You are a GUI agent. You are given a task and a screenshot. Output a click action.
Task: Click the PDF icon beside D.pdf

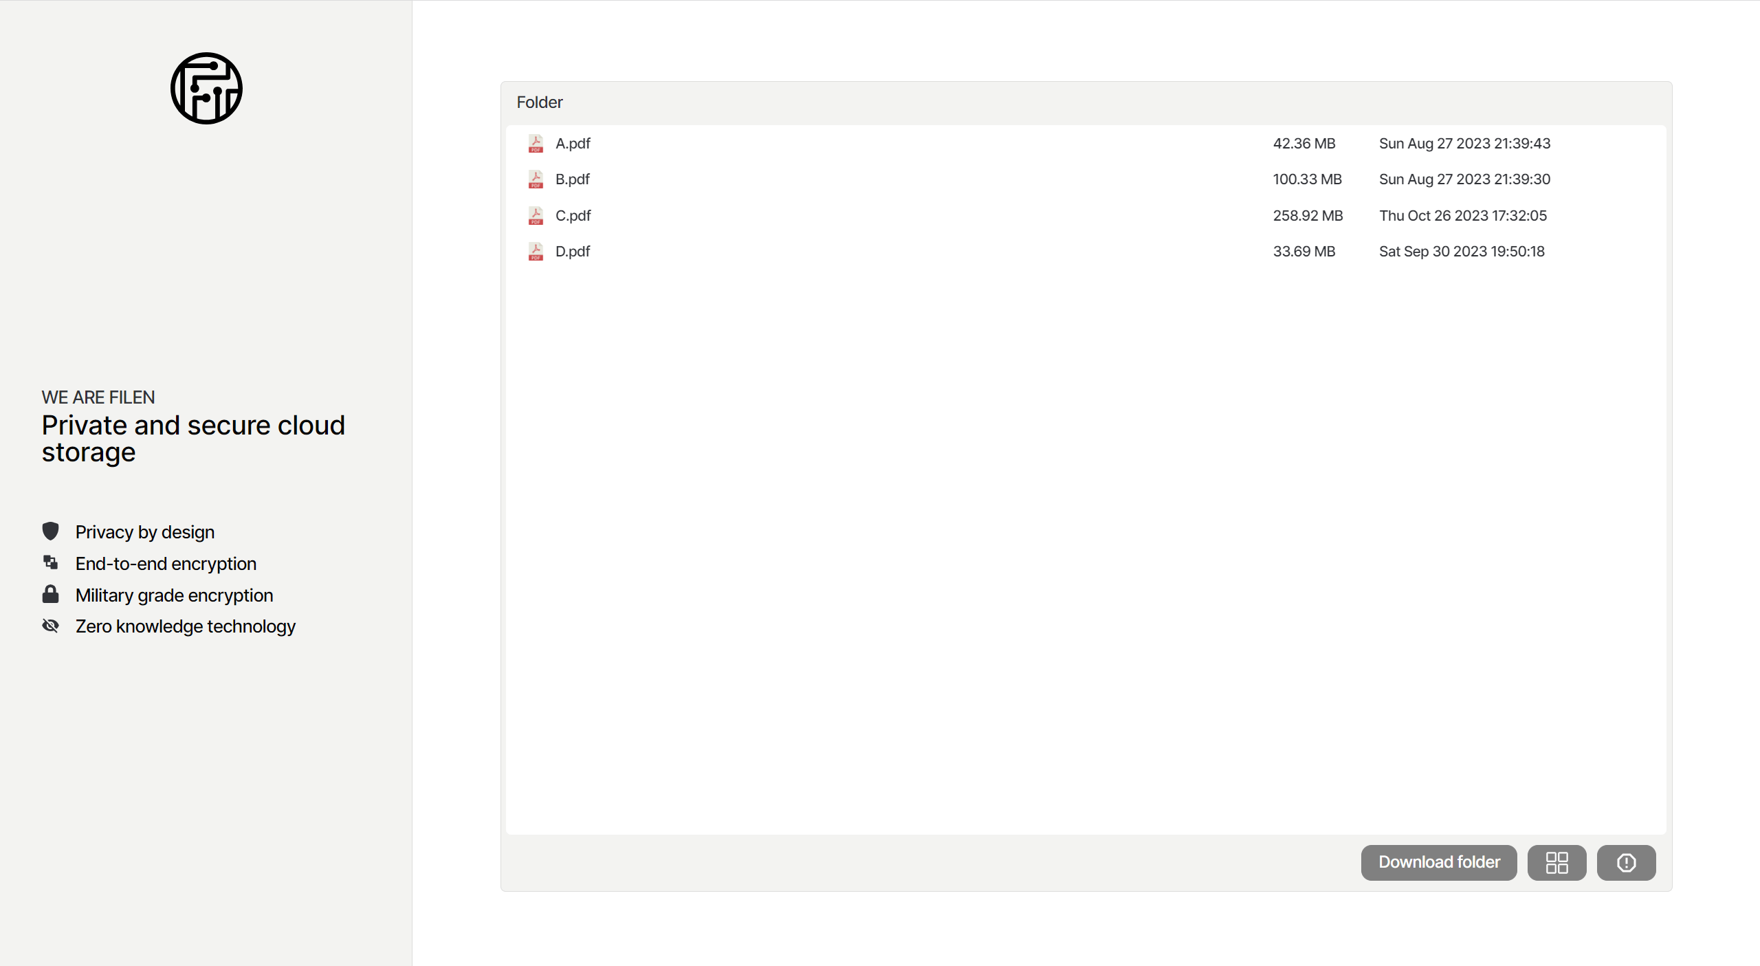click(536, 251)
